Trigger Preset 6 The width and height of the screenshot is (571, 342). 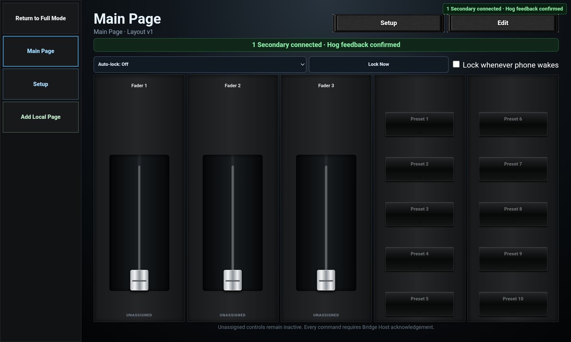pos(513,124)
